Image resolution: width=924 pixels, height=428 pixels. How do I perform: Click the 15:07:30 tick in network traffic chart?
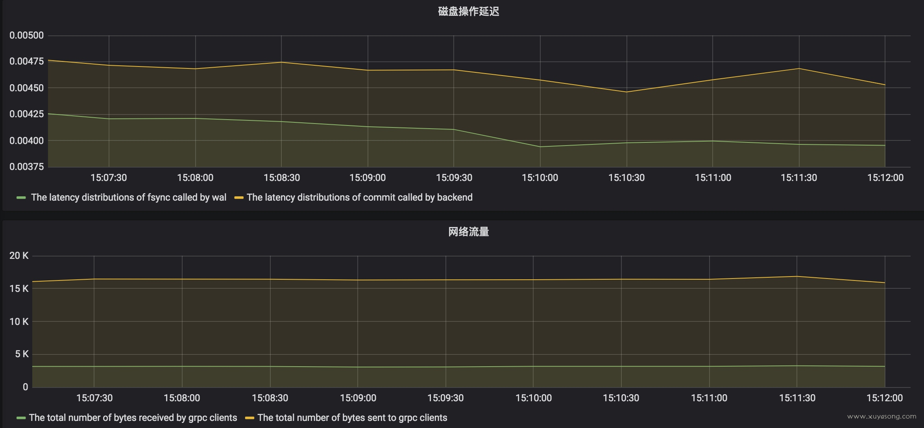click(94, 398)
